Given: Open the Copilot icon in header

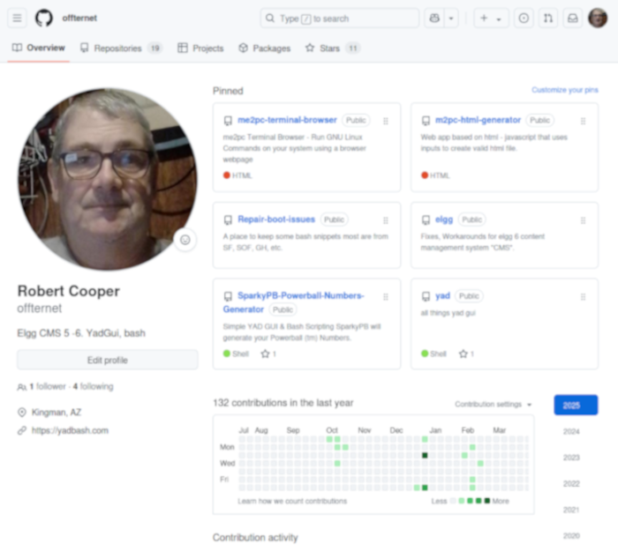Looking at the screenshot, I should [x=434, y=18].
